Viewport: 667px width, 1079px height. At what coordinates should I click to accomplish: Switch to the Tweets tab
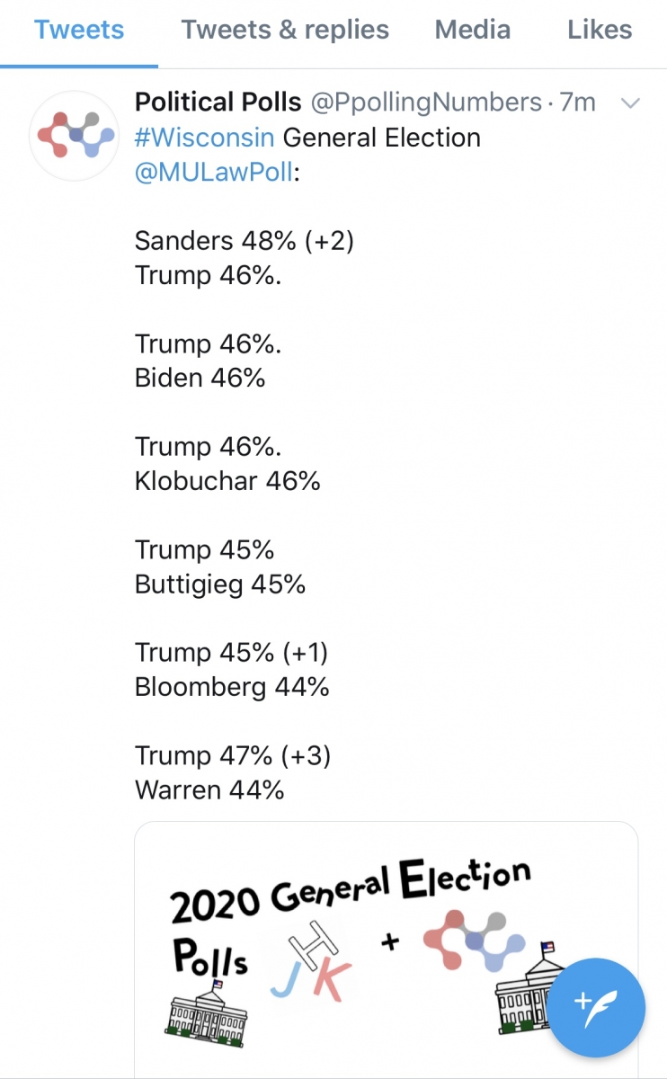coord(79,30)
